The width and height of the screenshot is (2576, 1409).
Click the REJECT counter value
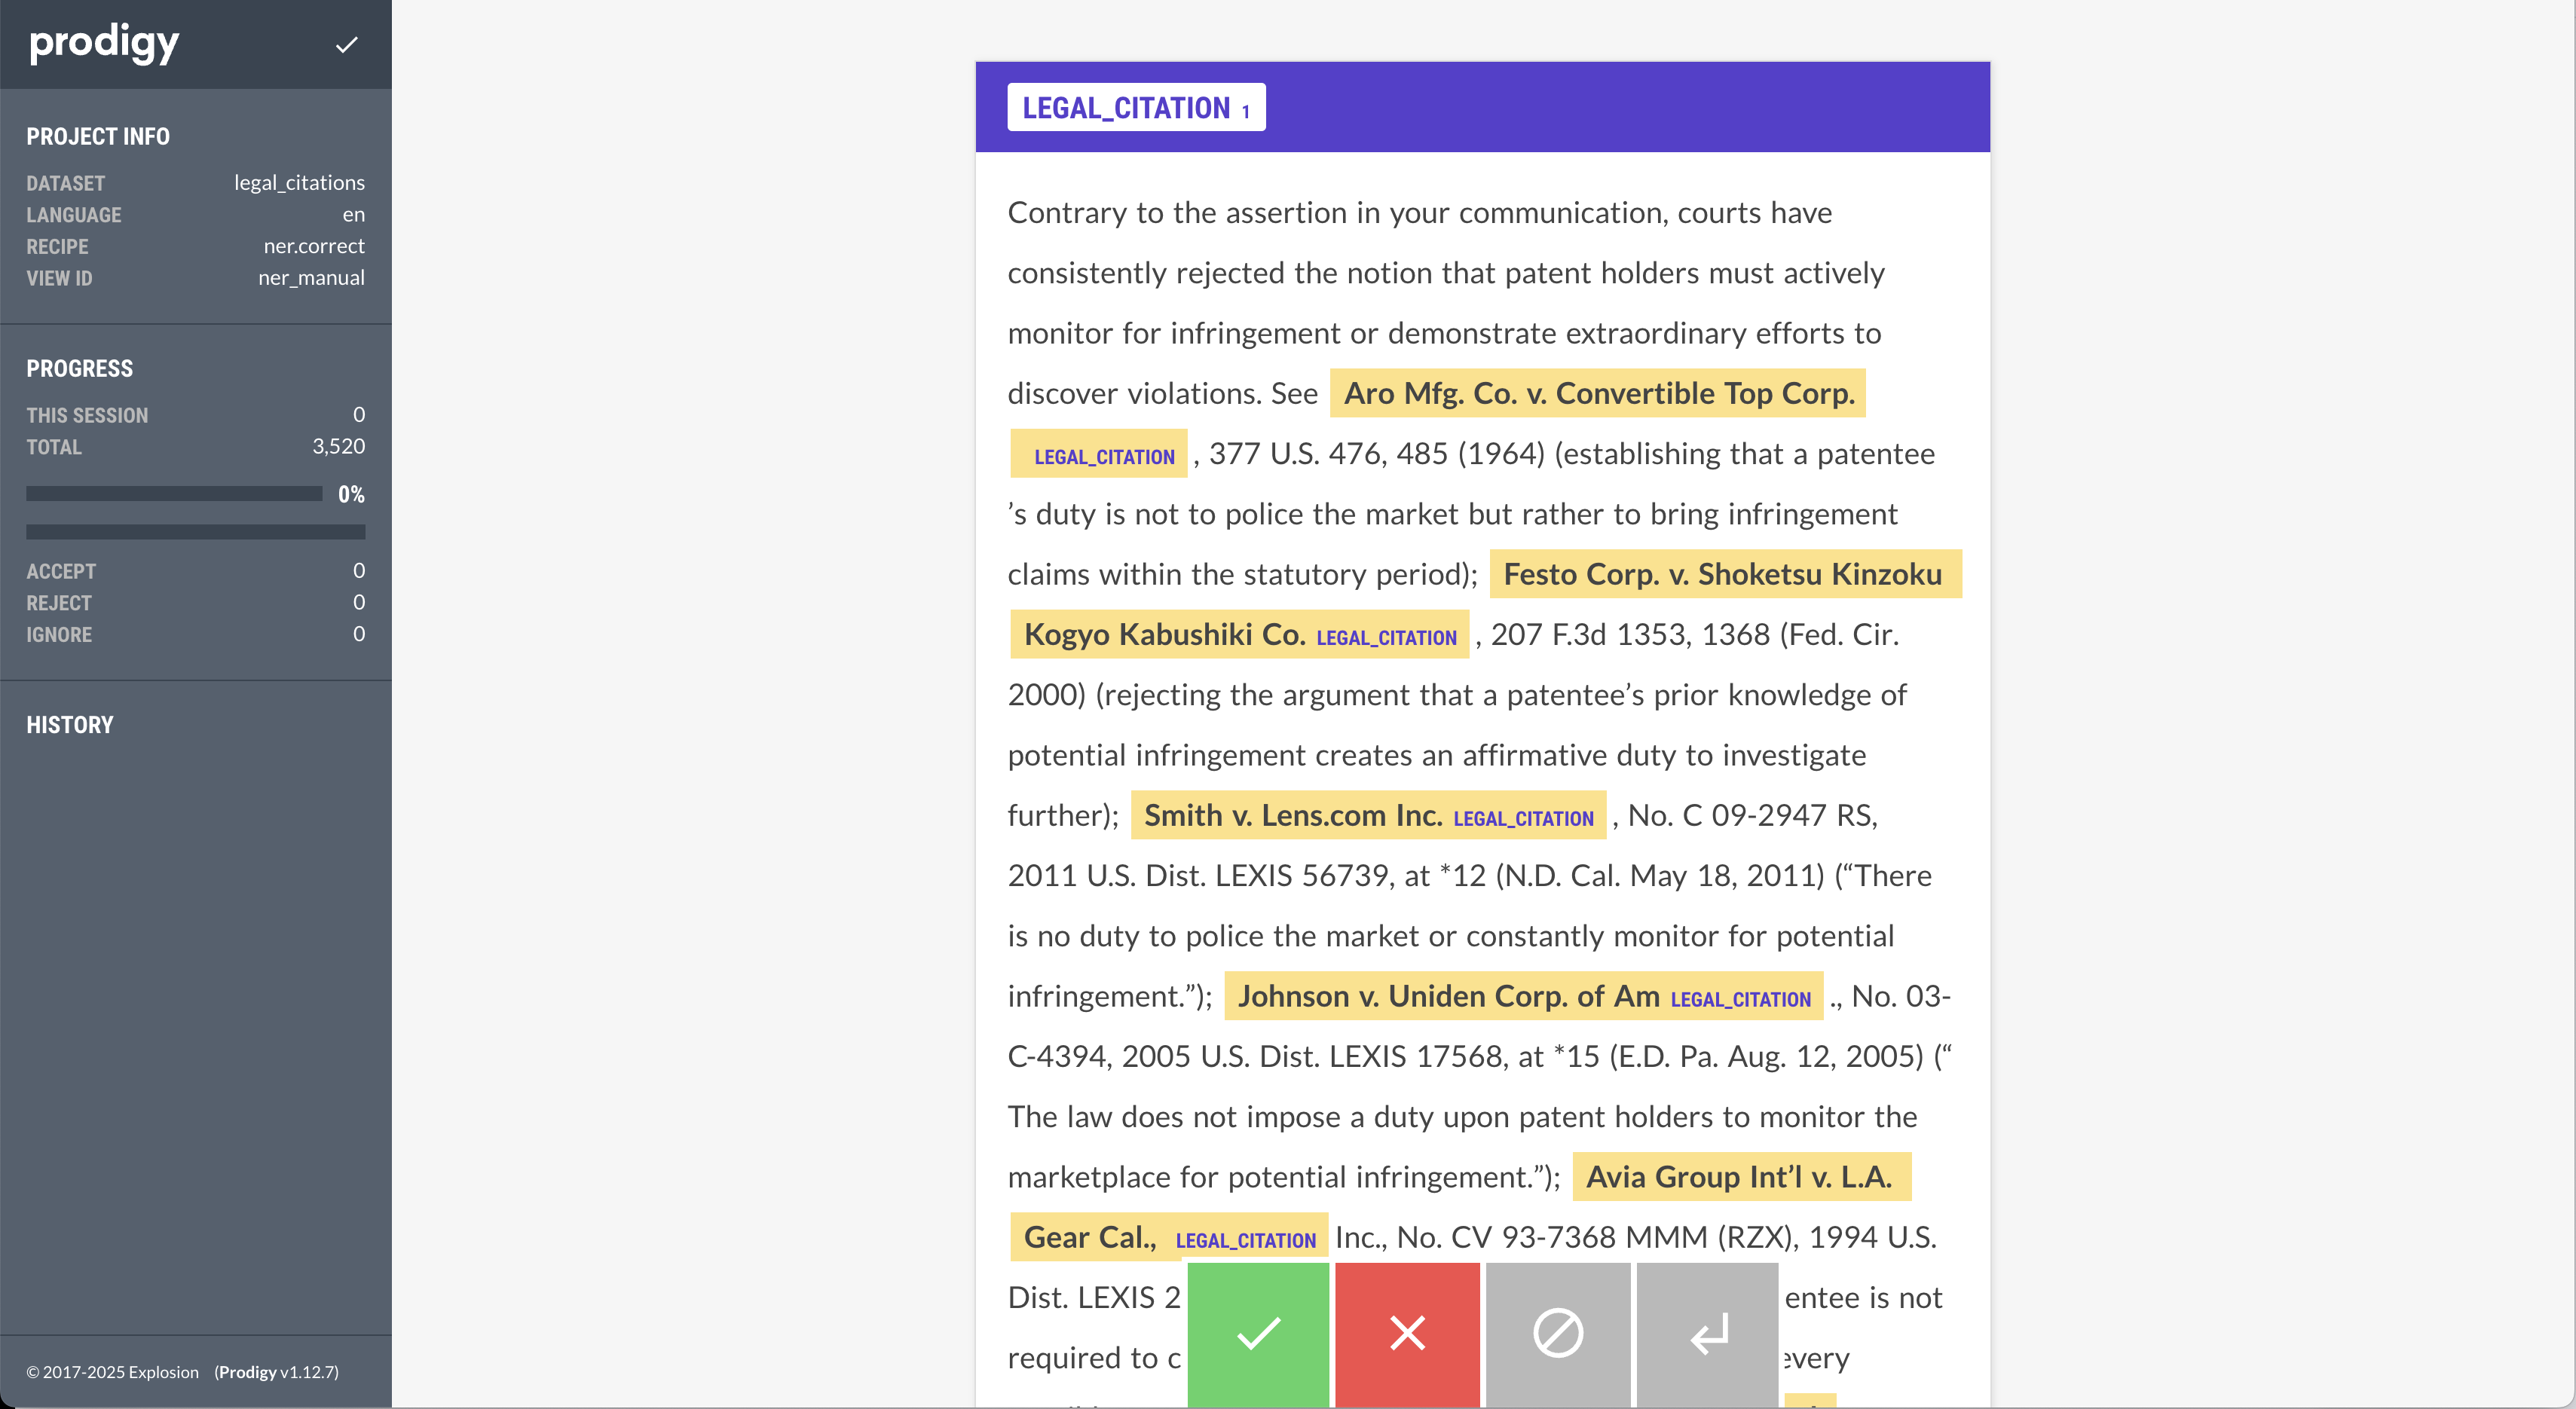[x=357, y=602]
